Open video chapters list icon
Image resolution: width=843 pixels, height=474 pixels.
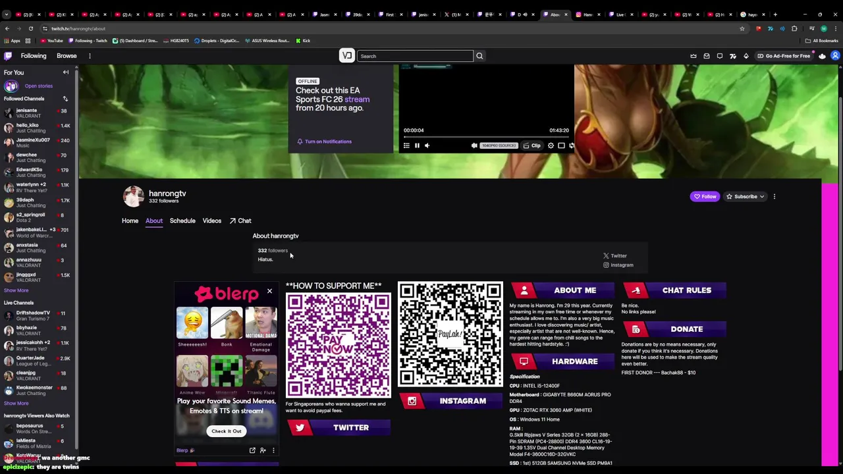pos(406,145)
